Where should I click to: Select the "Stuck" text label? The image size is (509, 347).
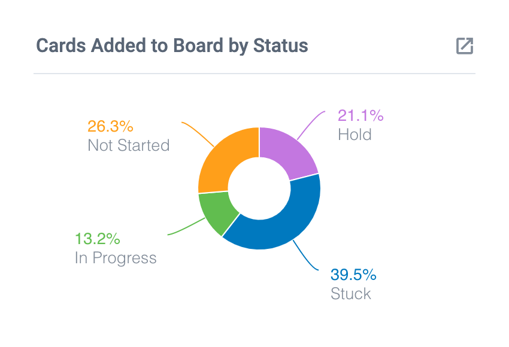351,294
